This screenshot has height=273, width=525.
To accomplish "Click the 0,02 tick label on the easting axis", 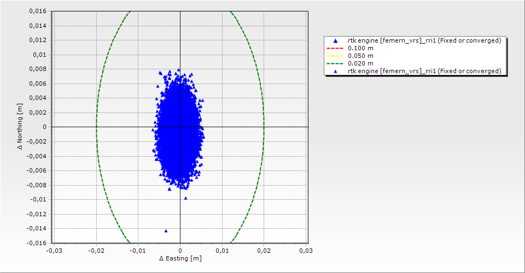I will [264, 251].
